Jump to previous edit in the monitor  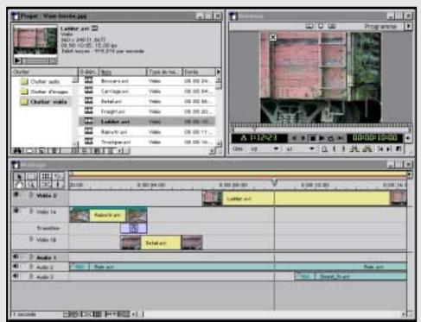click(380, 148)
